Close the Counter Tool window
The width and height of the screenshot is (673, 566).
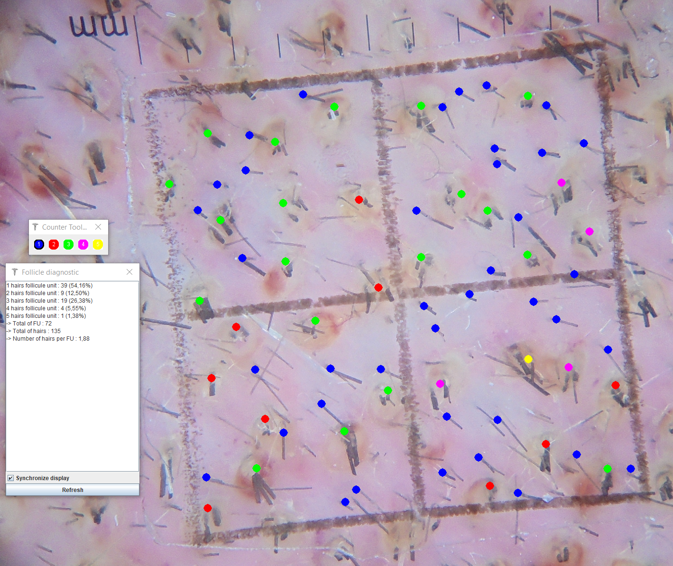(x=98, y=227)
